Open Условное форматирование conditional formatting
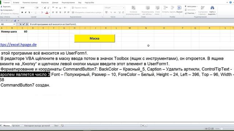234x131 pixels. [133, 11]
